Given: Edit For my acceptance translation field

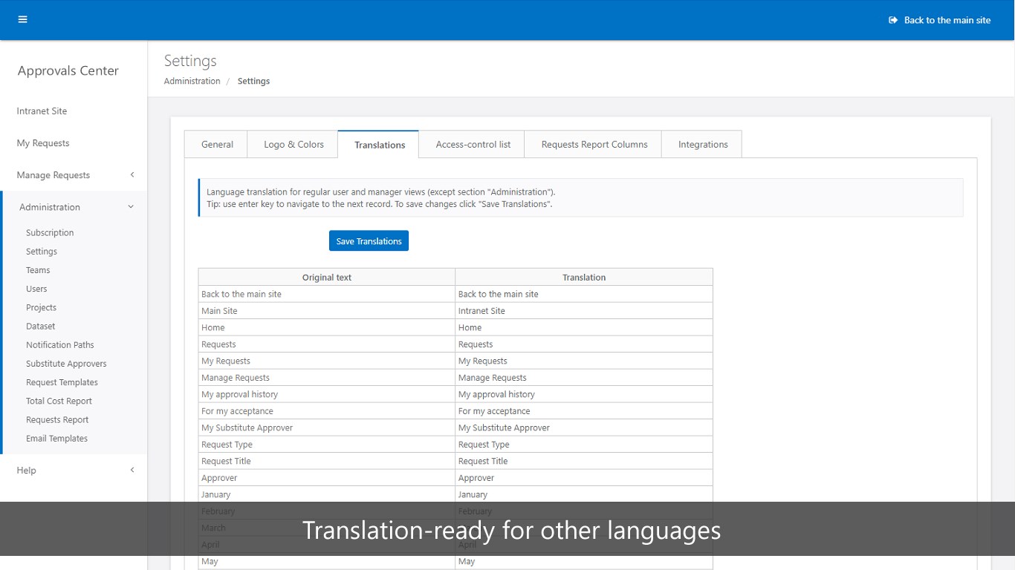Looking at the screenshot, I should (x=584, y=411).
